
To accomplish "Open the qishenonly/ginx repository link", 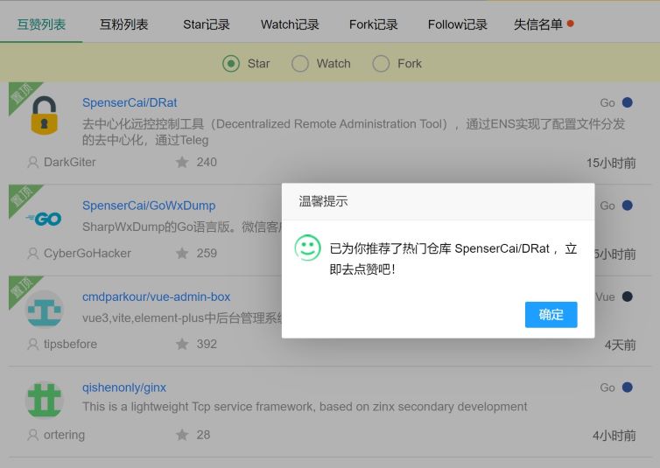I will 124,388.
